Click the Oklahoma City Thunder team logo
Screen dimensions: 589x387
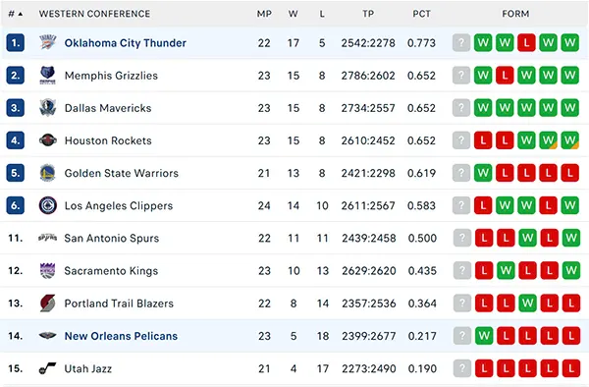coord(48,43)
